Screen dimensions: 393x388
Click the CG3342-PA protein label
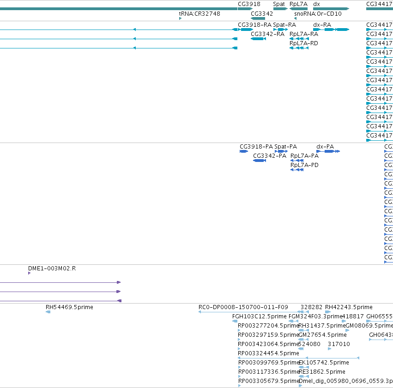pyautogui.click(x=270, y=155)
